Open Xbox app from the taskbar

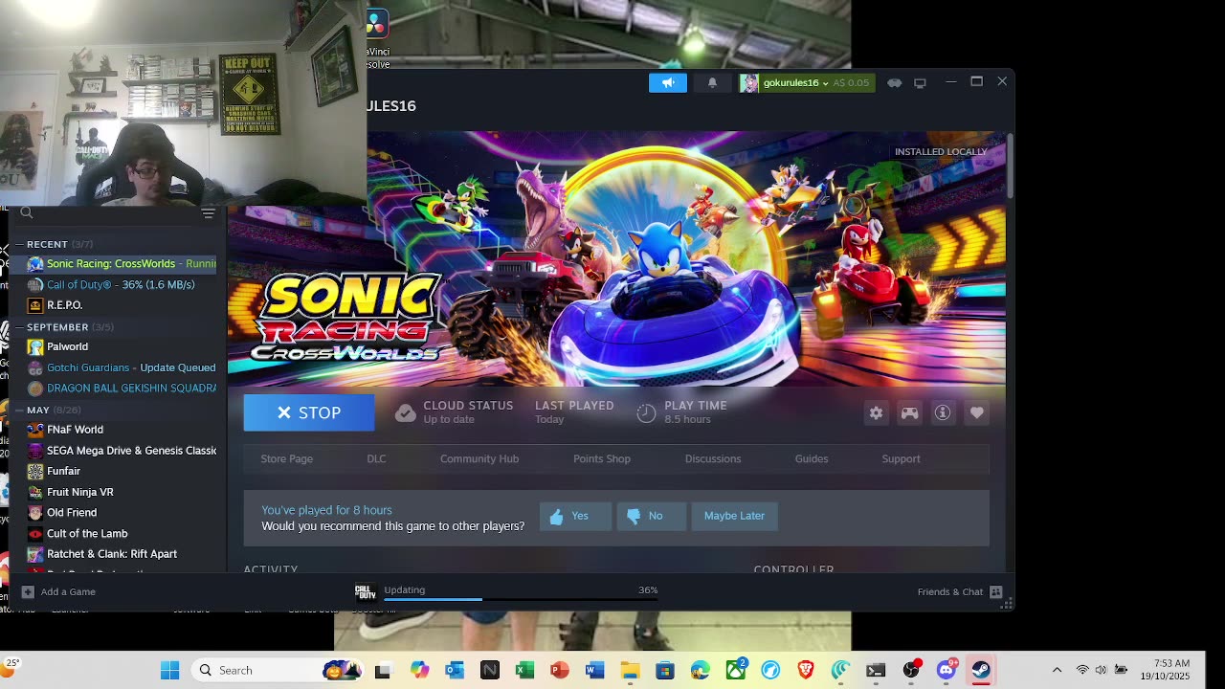[735, 670]
